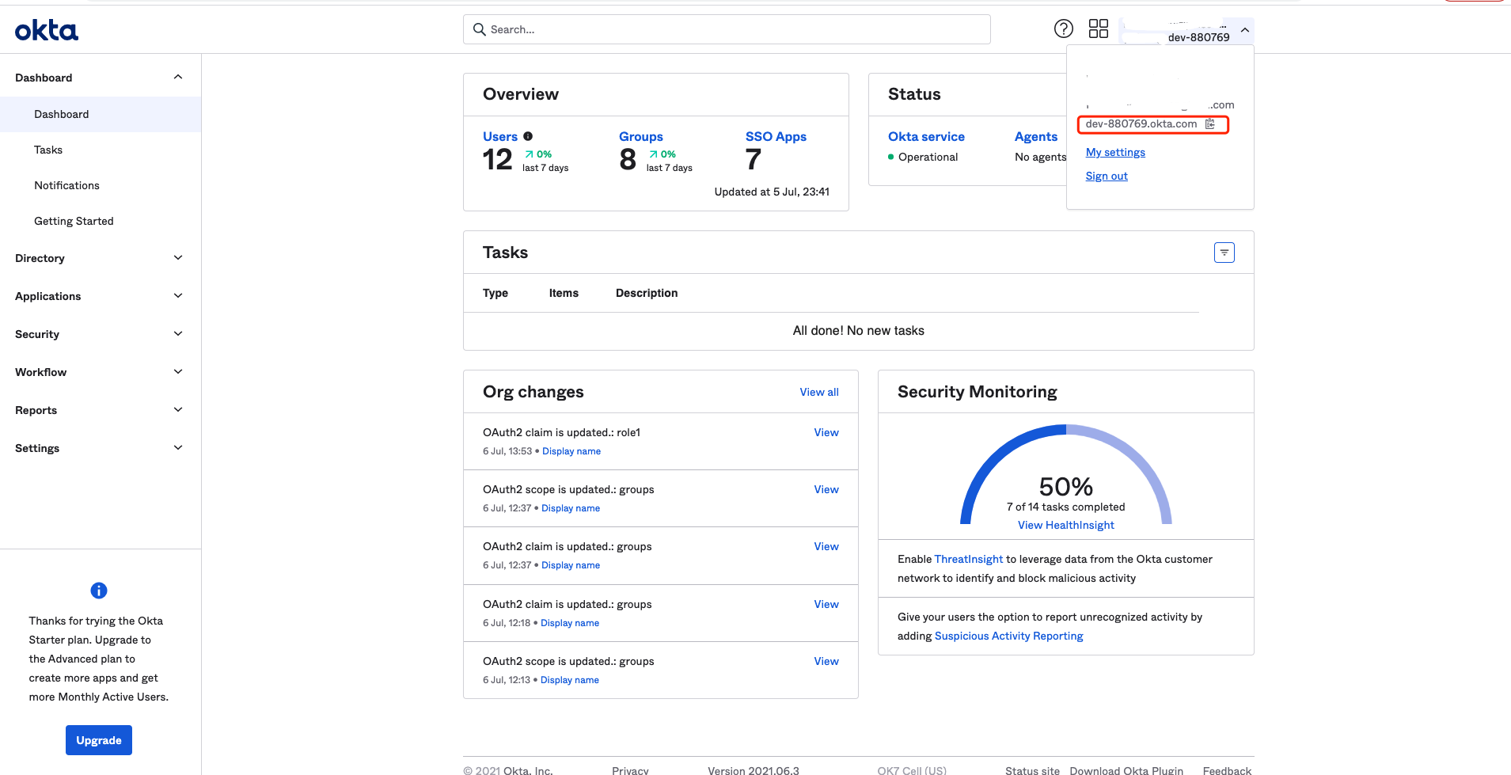This screenshot has height=775, width=1511.
Task: View the 12:13 scope groups update
Action: [x=826, y=661]
